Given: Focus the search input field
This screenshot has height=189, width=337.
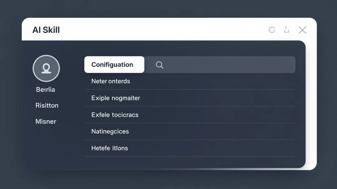Looking at the screenshot, I should pyautogui.click(x=225, y=65).
